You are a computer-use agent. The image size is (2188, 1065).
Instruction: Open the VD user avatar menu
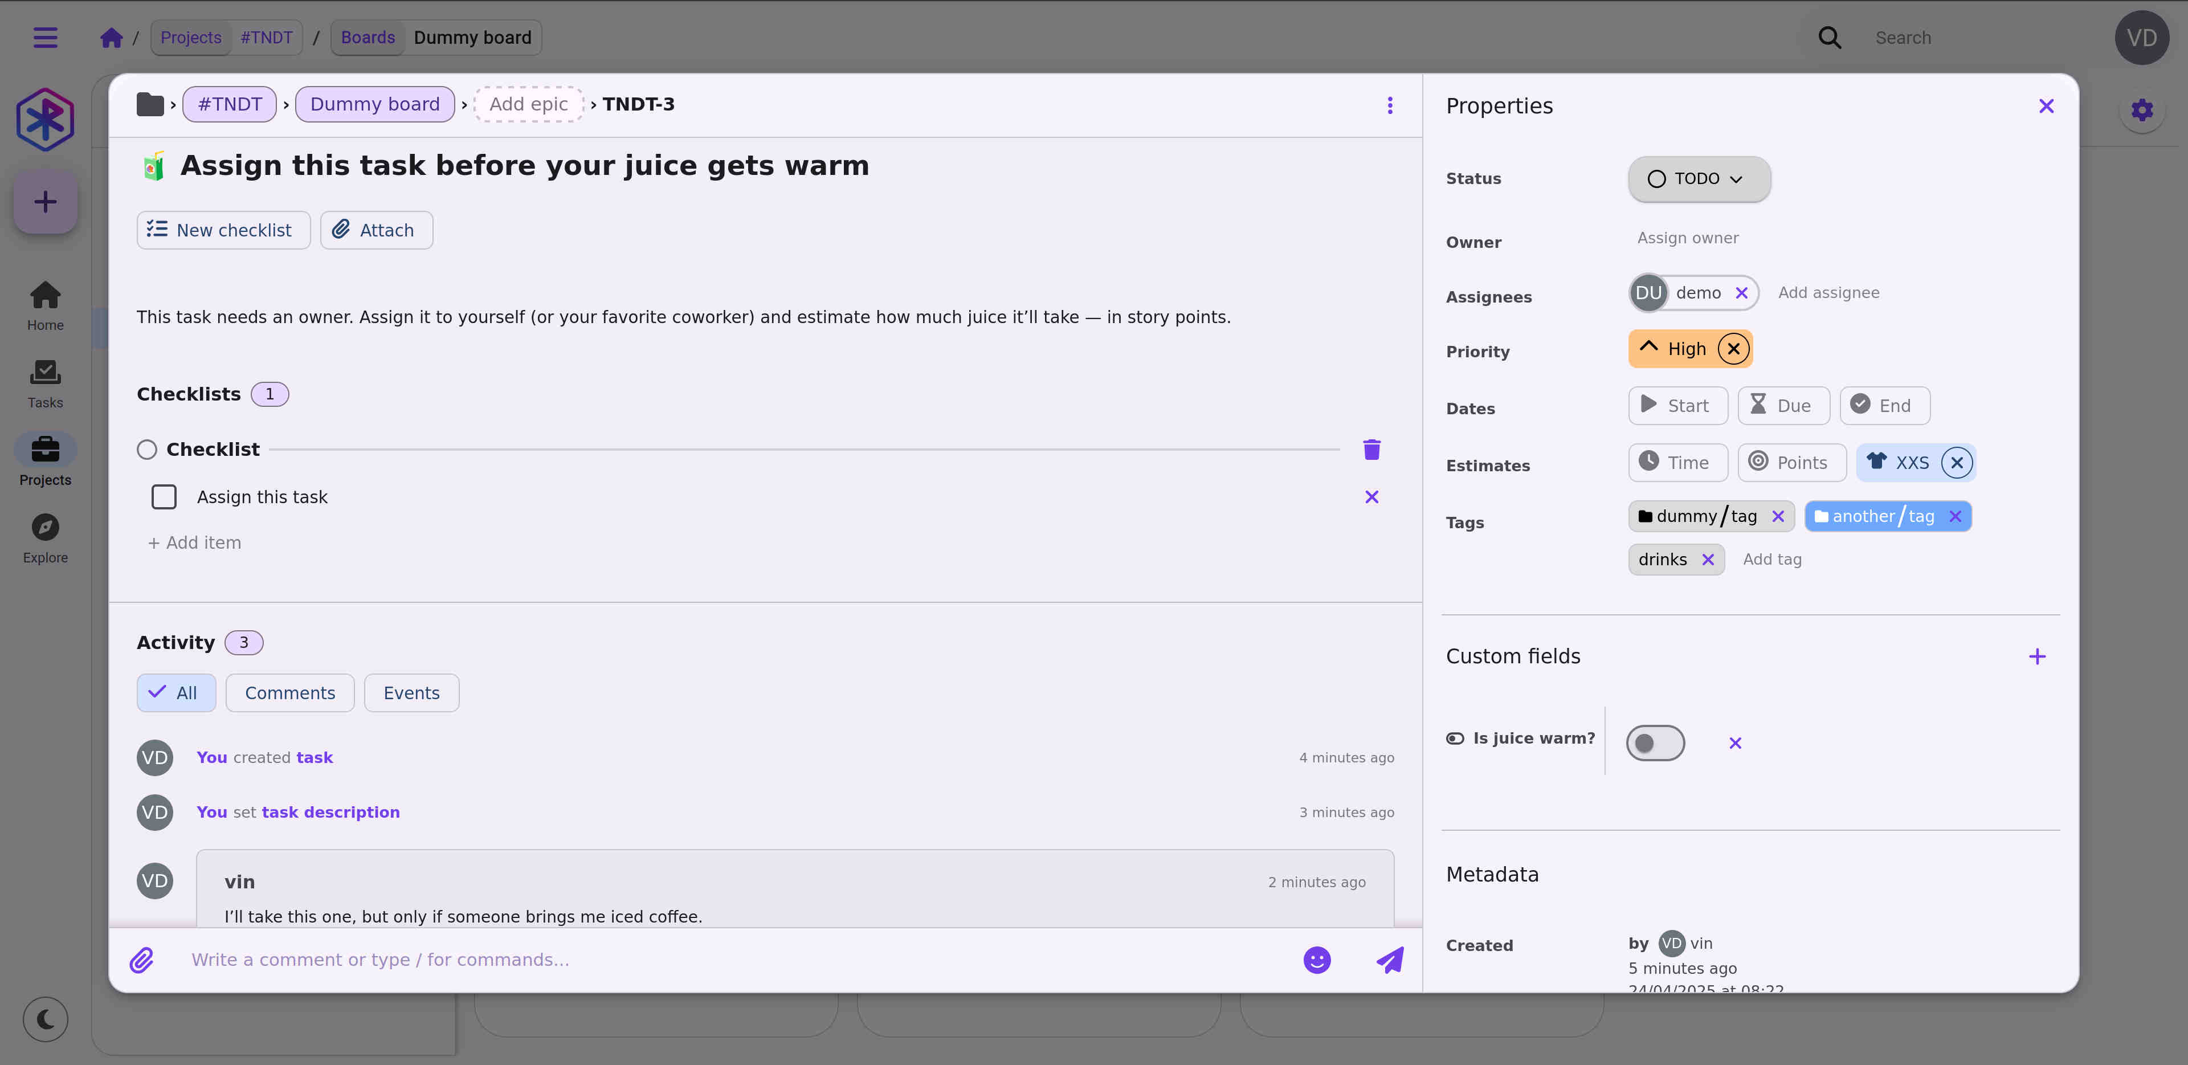(x=2141, y=38)
